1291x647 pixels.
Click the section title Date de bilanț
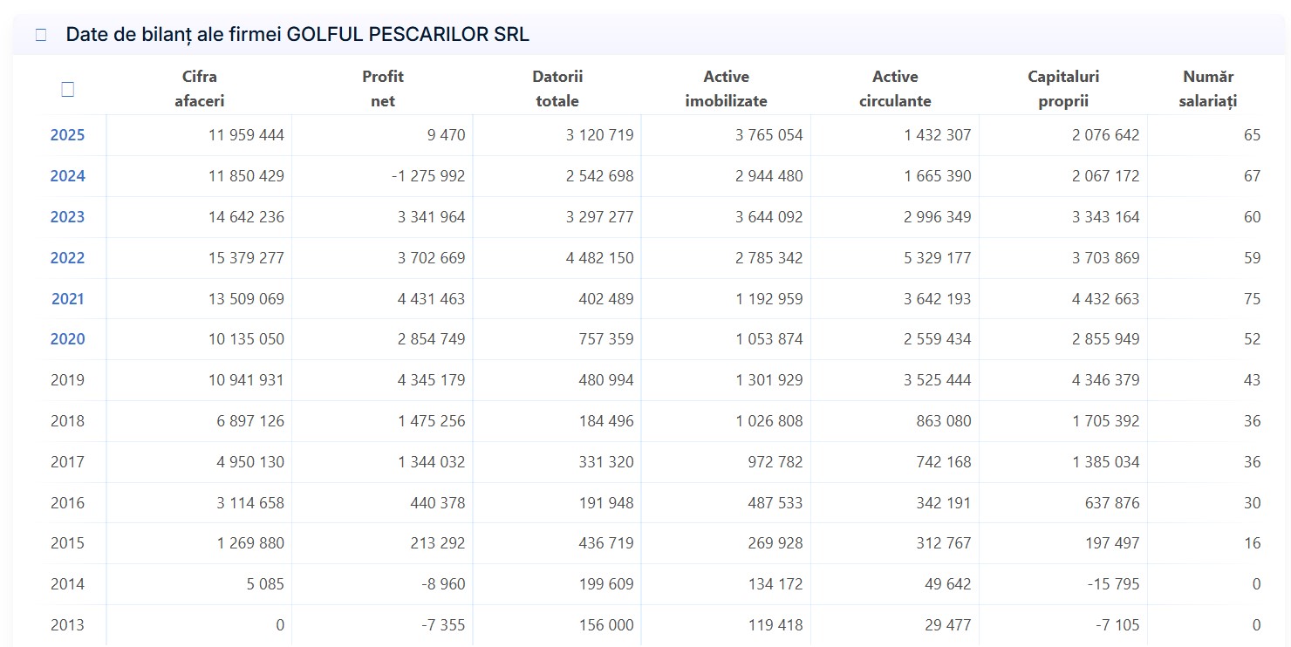coord(297,35)
